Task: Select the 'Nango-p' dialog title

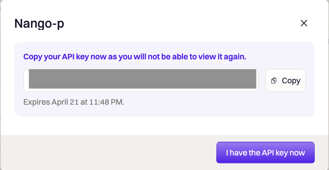Action: [x=39, y=24]
